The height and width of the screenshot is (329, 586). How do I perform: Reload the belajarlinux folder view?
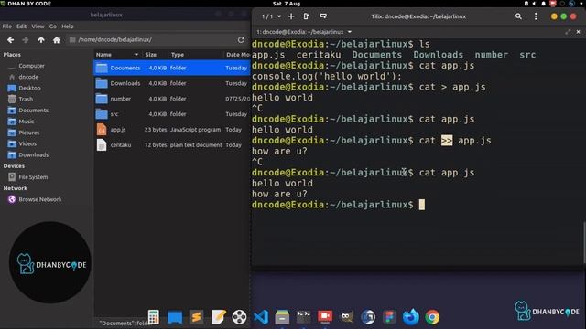pos(241,39)
